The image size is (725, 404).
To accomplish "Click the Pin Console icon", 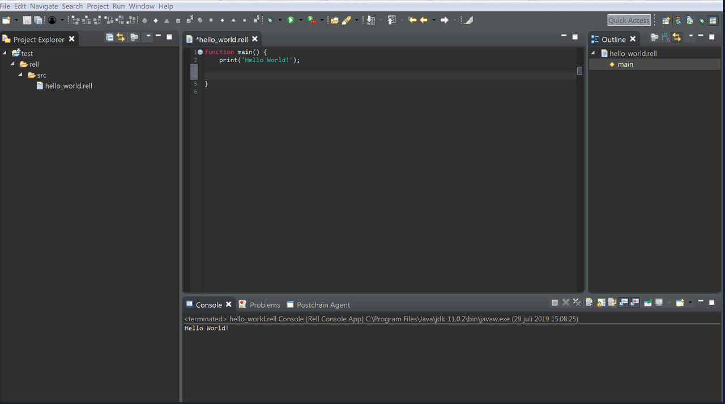I will tap(648, 303).
